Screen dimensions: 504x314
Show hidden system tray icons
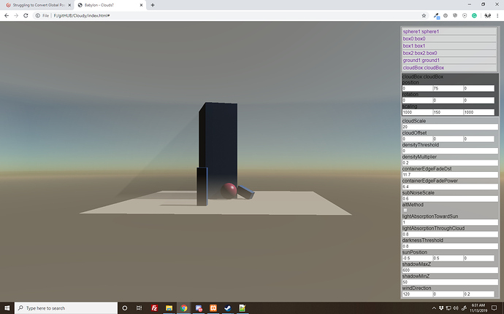[x=434, y=308]
